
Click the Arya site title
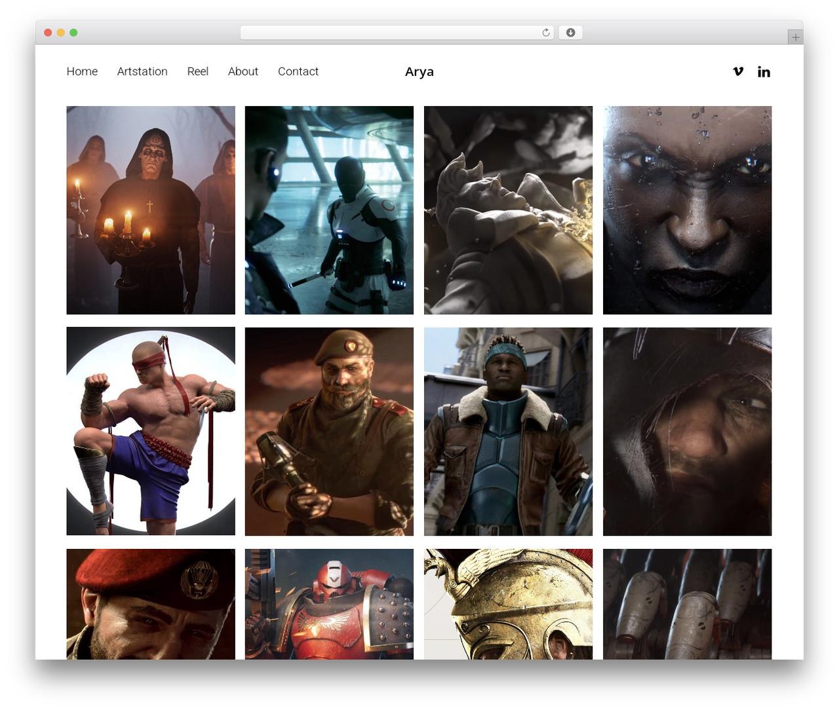(x=419, y=72)
